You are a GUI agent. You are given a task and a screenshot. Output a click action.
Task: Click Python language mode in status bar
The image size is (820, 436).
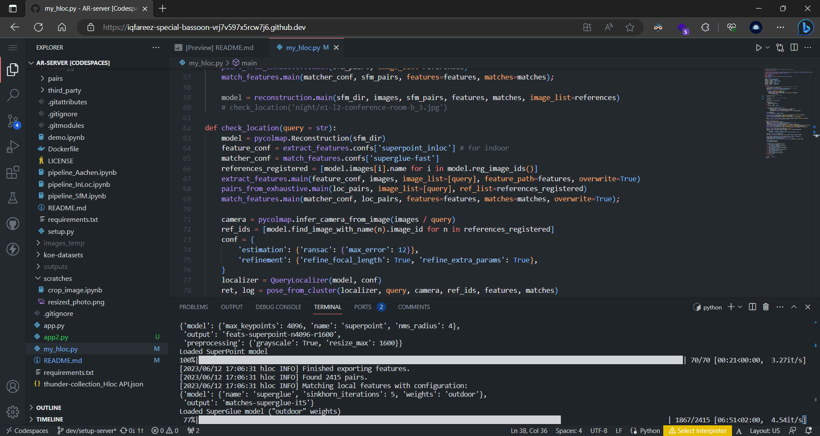coord(650,430)
